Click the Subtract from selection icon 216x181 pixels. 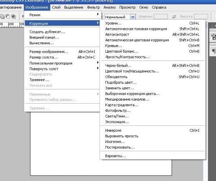[x=8, y=16]
